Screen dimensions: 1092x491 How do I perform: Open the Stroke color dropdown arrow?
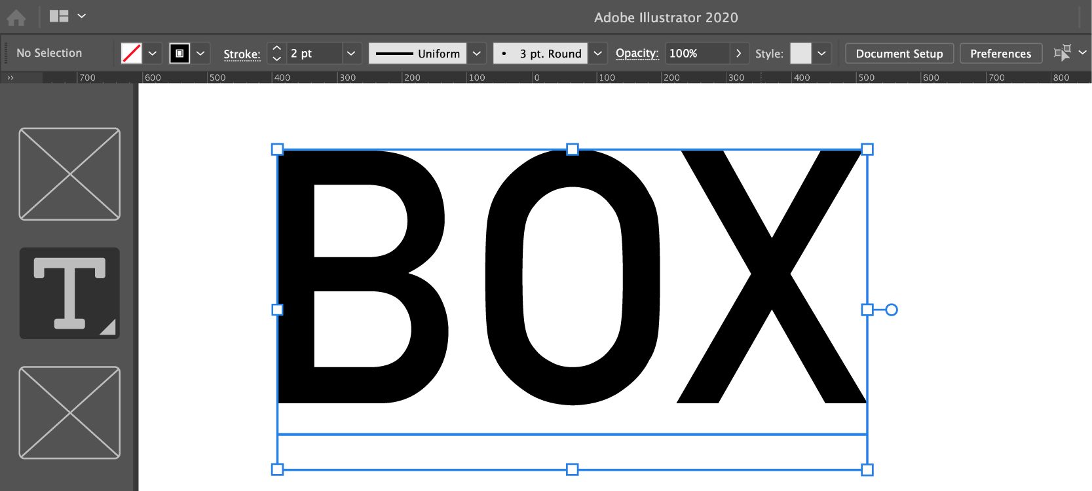[200, 53]
